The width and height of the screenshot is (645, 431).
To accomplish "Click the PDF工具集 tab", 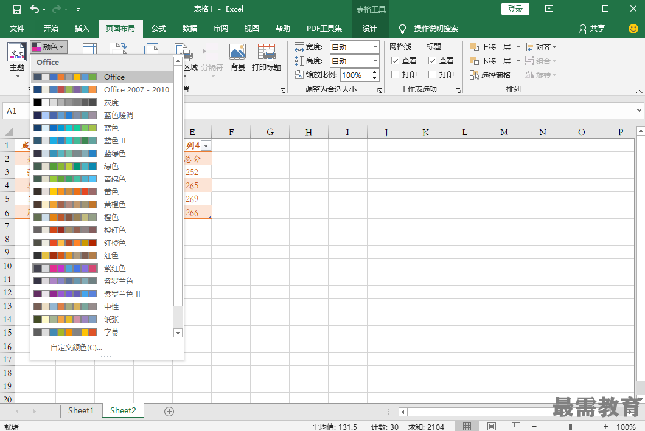I will pyautogui.click(x=324, y=29).
